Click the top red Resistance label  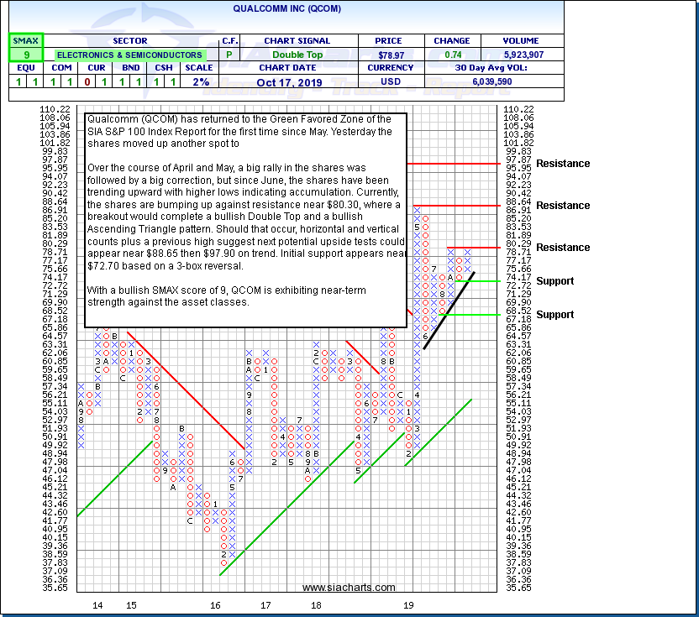coord(563,164)
